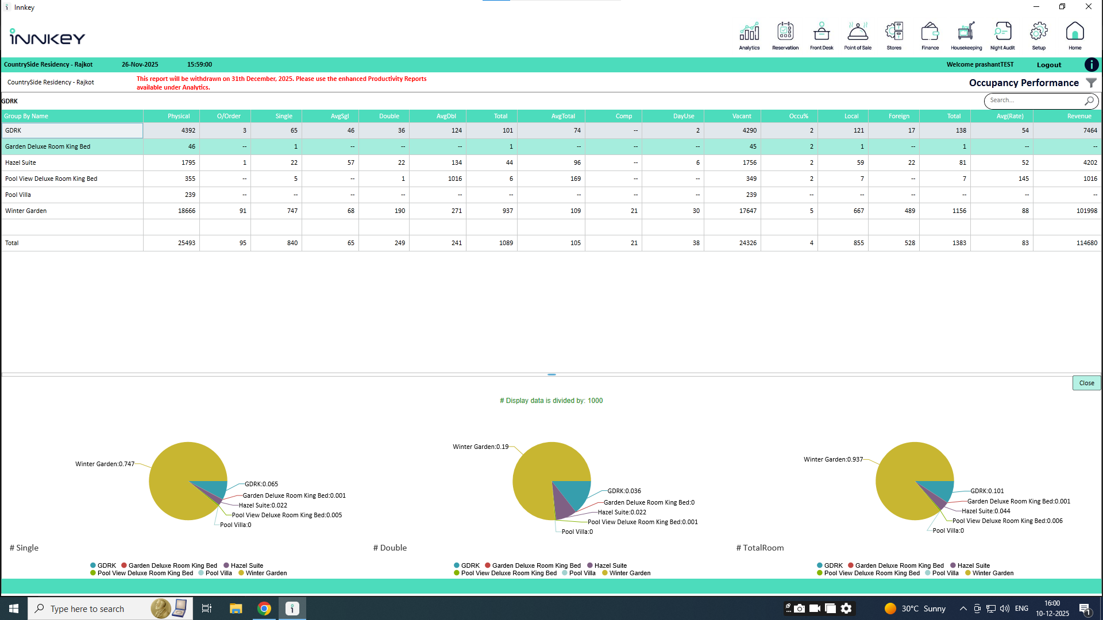Open the Night Audit icon
Screen dimensions: 1103x620
click(1002, 36)
